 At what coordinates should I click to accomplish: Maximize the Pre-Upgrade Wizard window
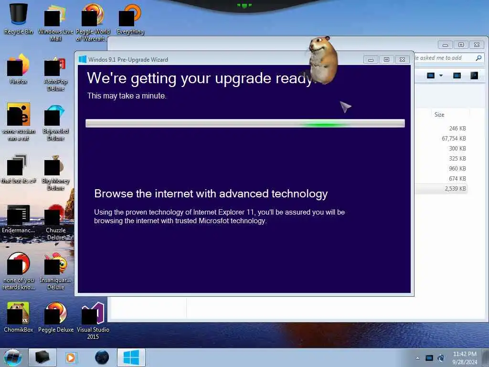386,59
